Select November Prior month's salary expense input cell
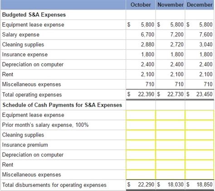Viewport: 215px width, 191px height. [170, 125]
